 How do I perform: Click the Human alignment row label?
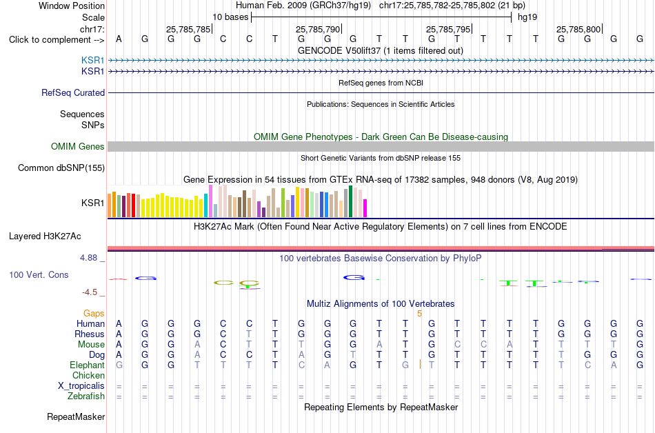click(90, 324)
